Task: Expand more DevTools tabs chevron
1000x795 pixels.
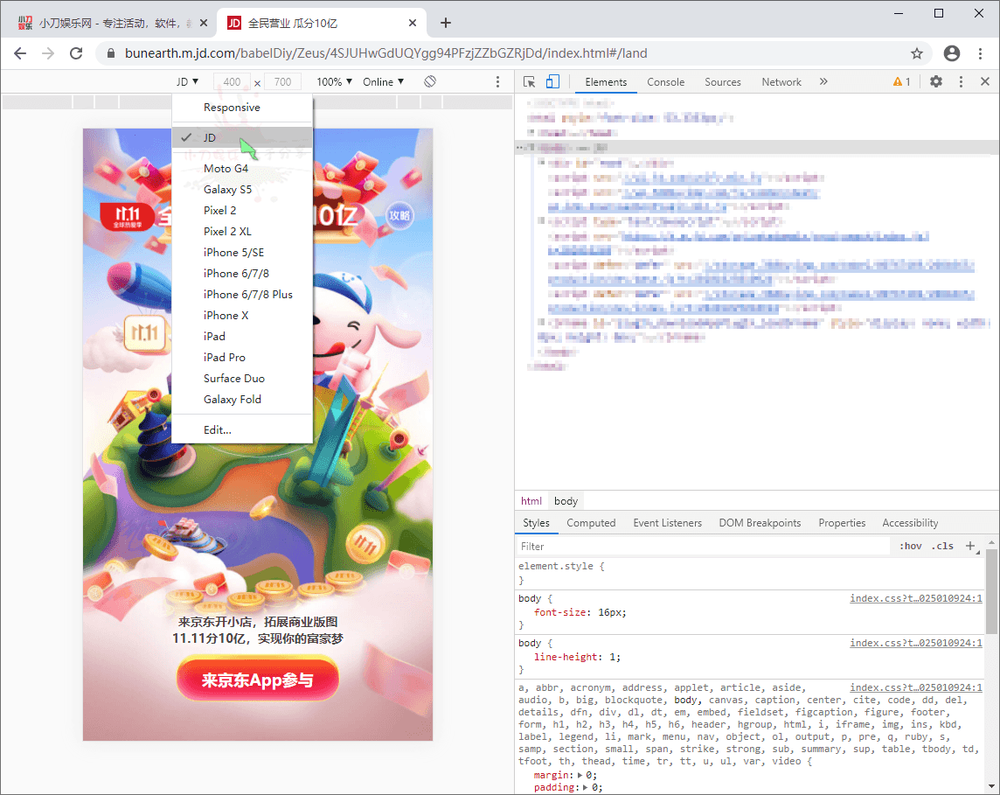Action: 823,81
